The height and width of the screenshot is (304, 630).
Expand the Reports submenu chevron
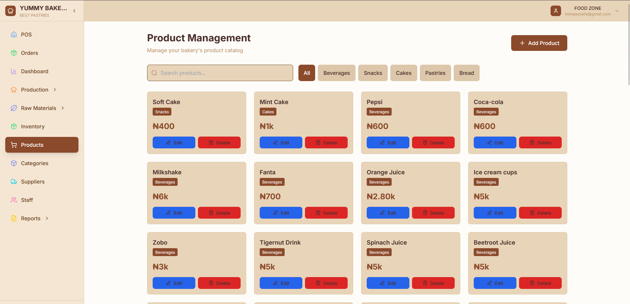click(x=47, y=218)
